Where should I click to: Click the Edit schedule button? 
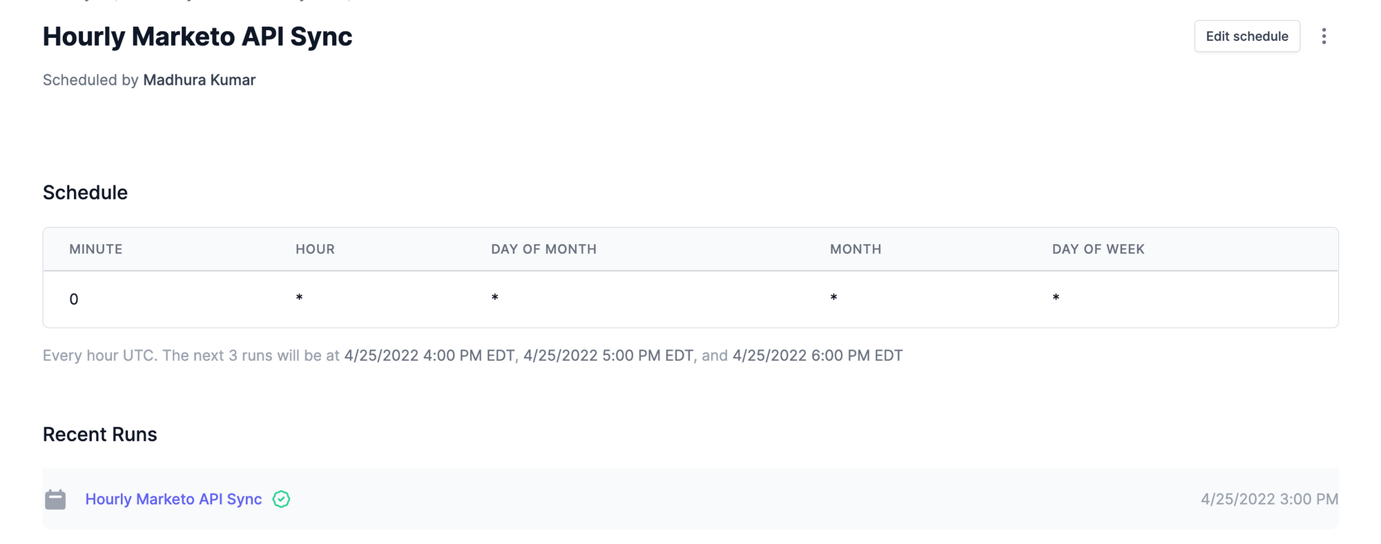coord(1247,36)
